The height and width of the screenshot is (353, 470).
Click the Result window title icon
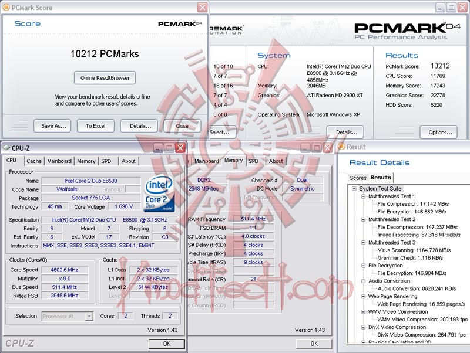click(x=341, y=147)
